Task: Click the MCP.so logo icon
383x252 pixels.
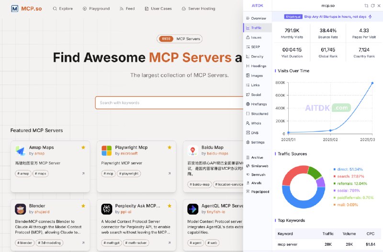Action: pyautogui.click(x=15, y=9)
